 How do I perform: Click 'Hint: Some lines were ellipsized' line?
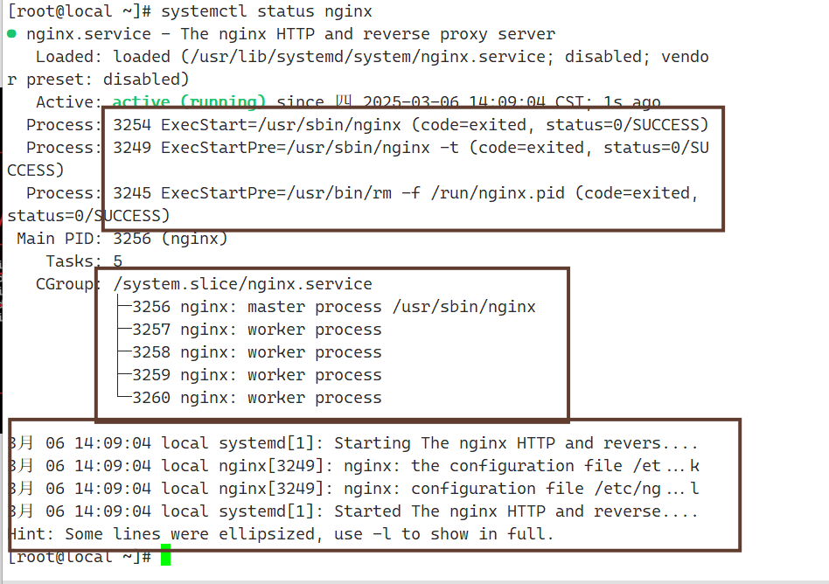point(282,534)
